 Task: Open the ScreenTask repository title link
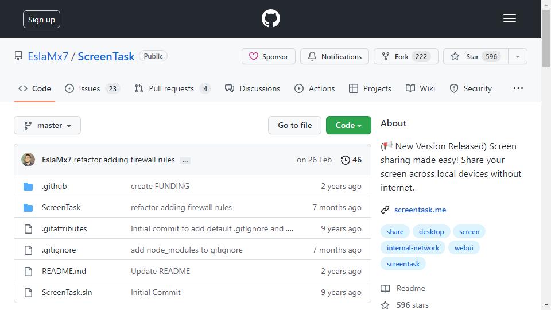click(x=106, y=56)
